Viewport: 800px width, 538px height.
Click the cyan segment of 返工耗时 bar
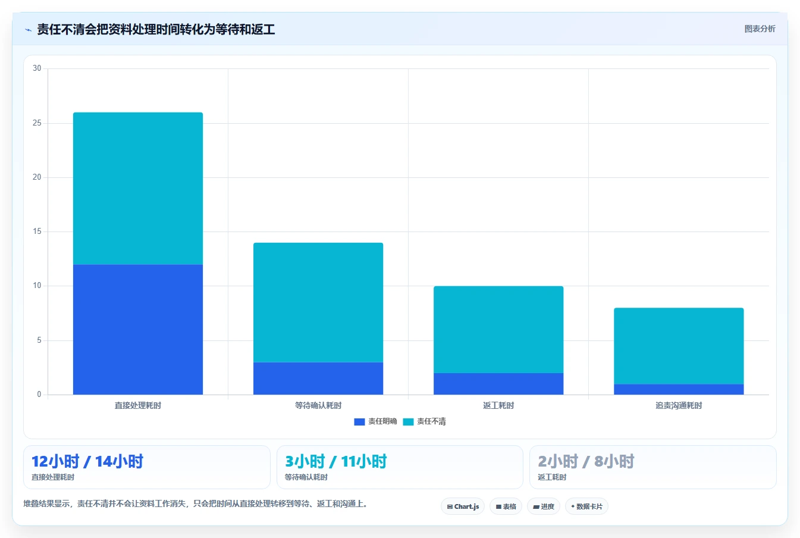tap(498, 330)
